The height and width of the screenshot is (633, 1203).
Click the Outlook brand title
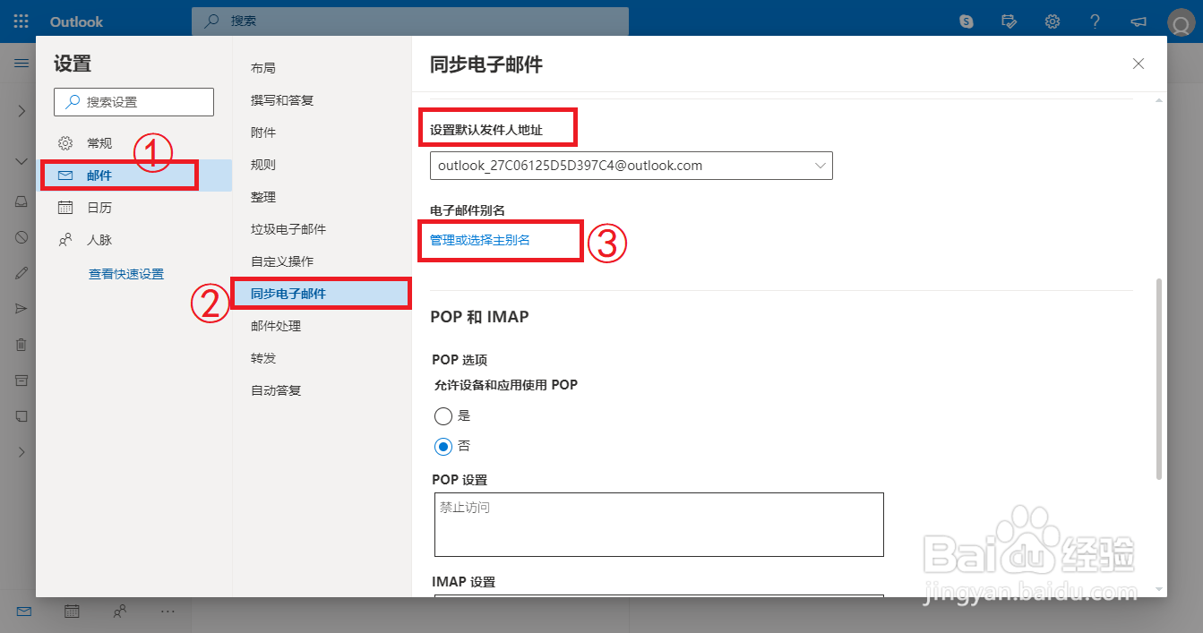[76, 21]
